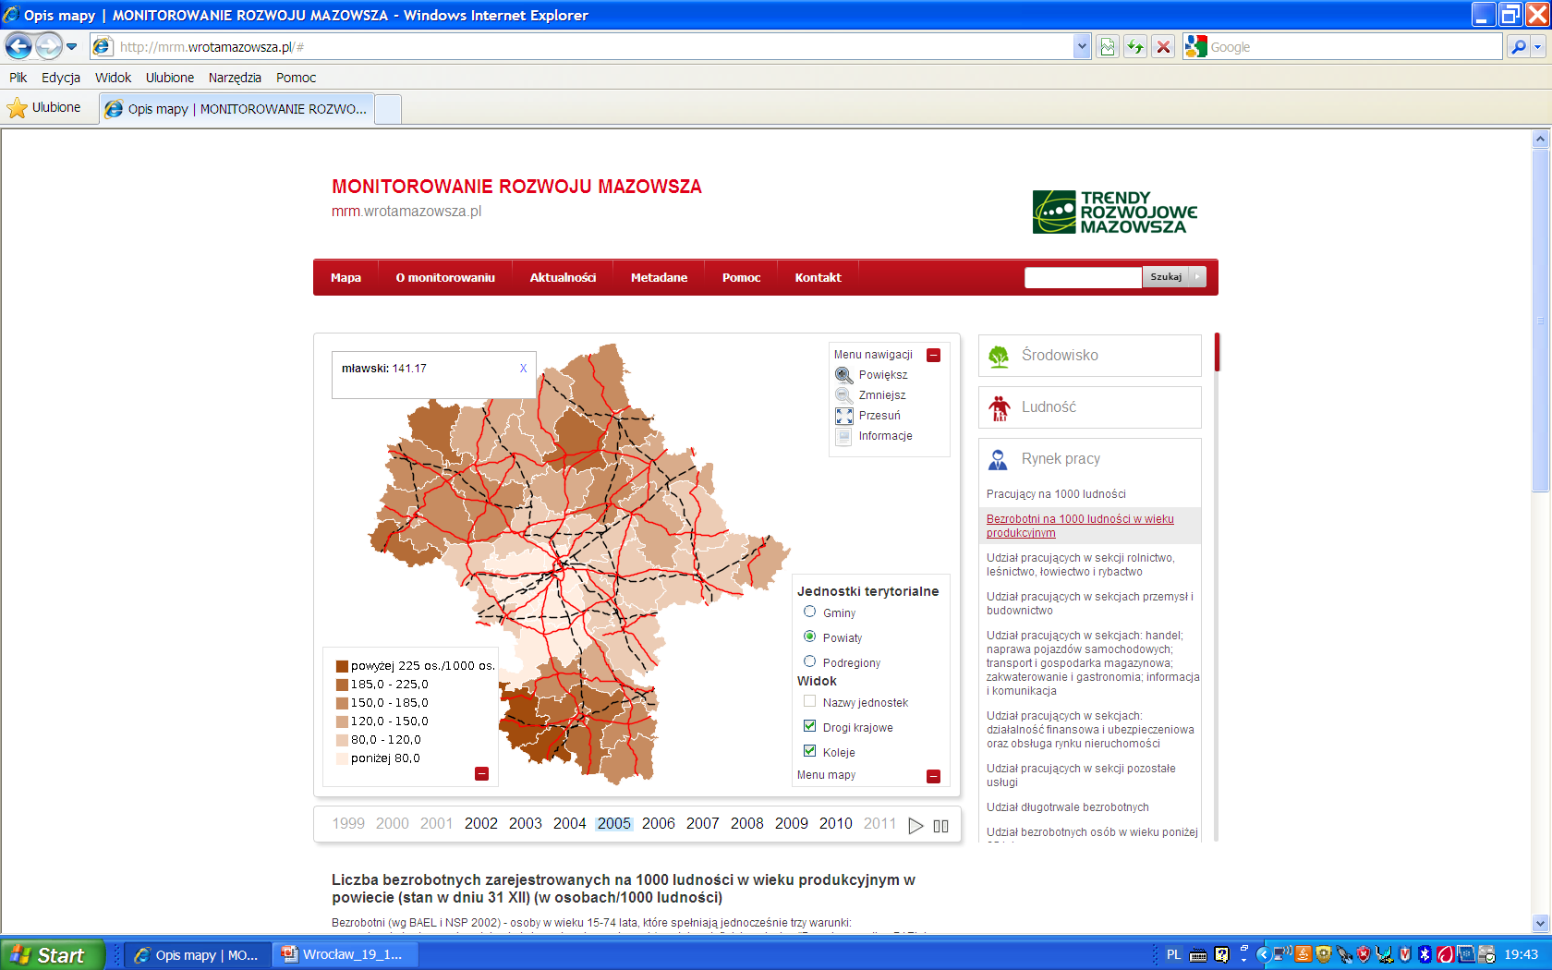
Task: Collapse the Menu mapy panel
Action: click(x=933, y=776)
